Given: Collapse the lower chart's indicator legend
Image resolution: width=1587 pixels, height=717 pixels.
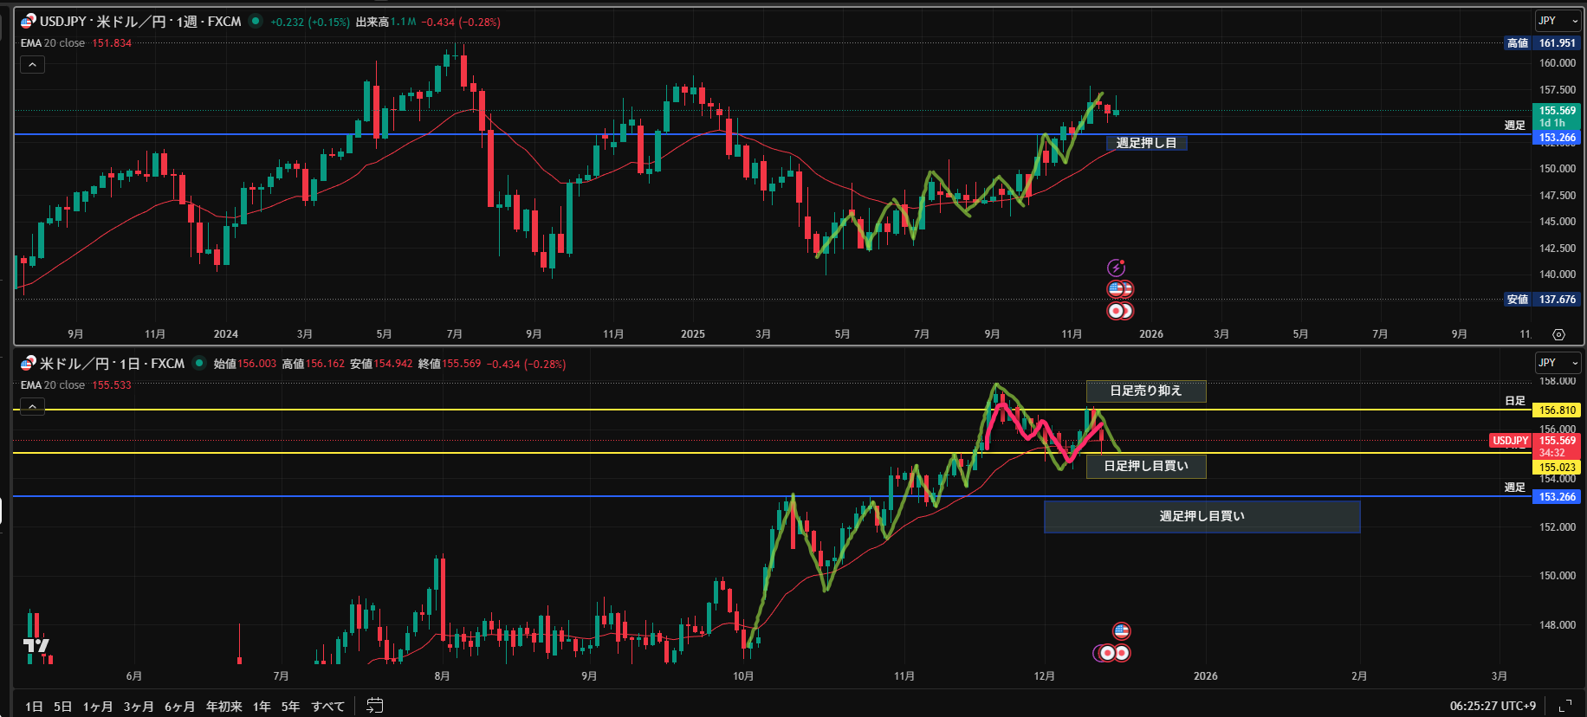Looking at the screenshot, I should (32, 406).
